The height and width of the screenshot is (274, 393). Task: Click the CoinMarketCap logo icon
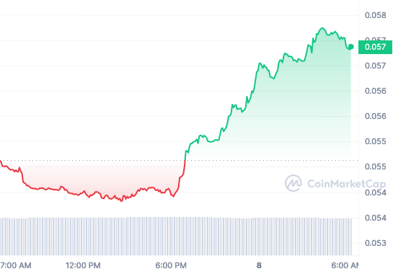[293, 183]
